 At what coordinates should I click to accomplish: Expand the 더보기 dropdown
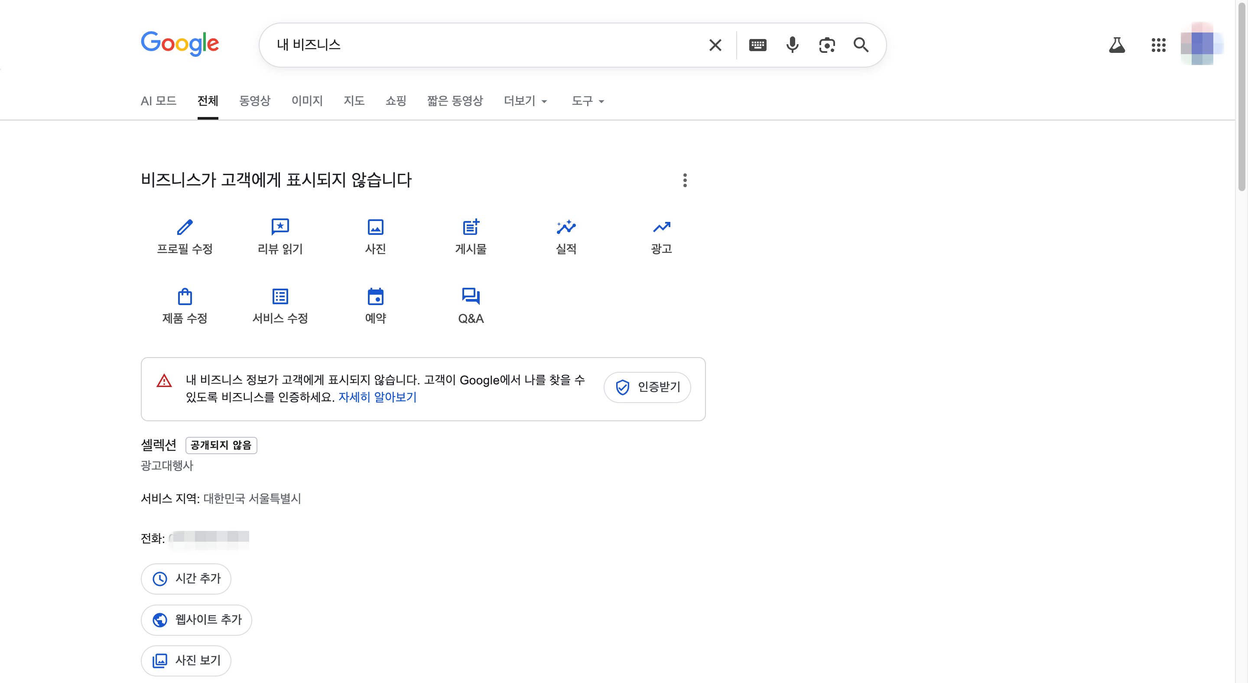[x=526, y=101]
